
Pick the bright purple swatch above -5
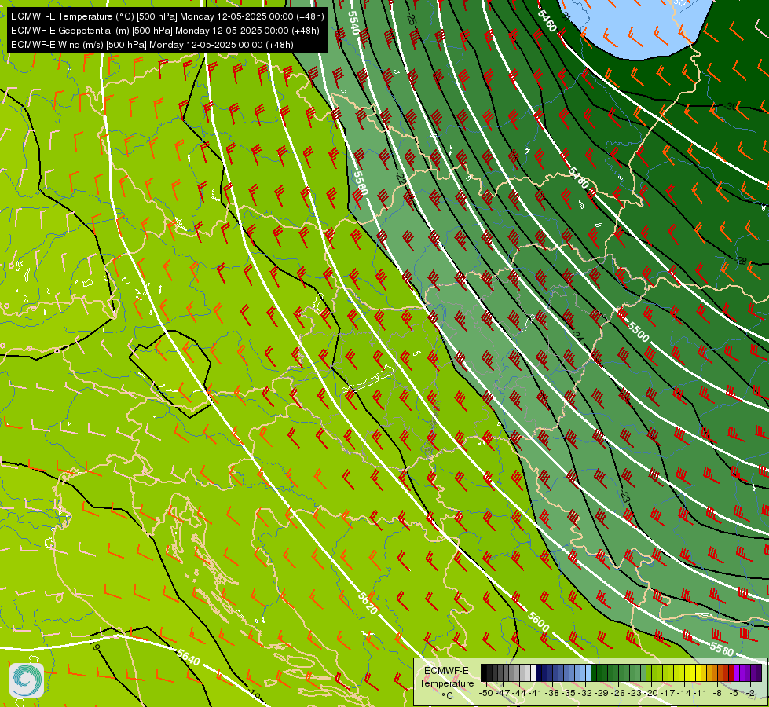click(737, 672)
